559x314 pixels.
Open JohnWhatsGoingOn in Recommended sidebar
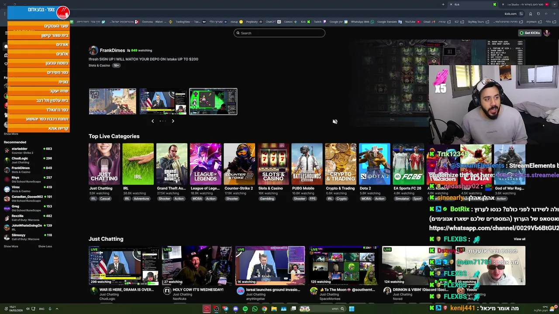point(28,227)
